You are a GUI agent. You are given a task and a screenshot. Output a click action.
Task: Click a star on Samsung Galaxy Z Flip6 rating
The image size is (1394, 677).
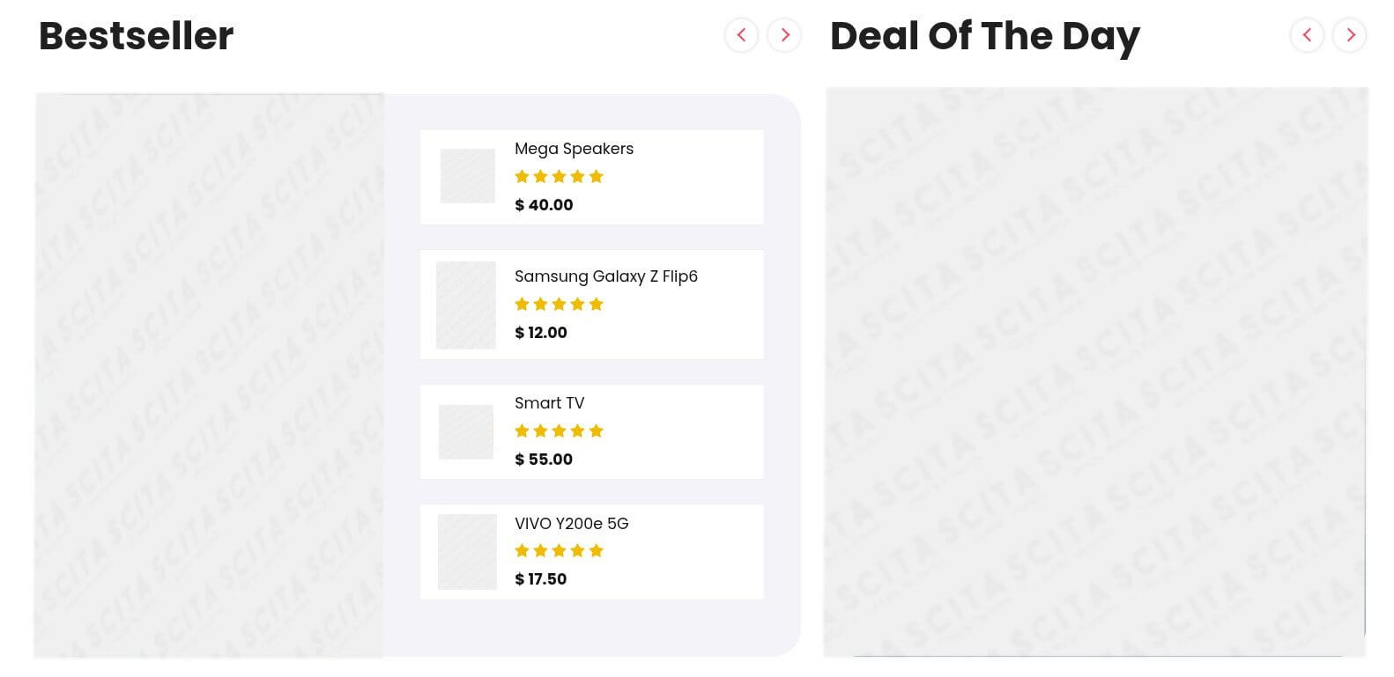(x=560, y=304)
